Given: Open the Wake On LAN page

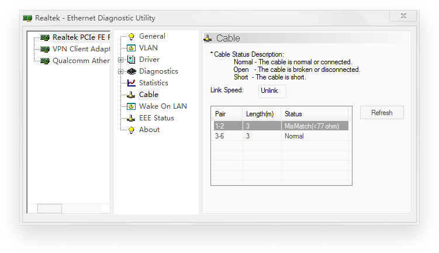Looking at the screenshot, I should (x=163, y=106).
